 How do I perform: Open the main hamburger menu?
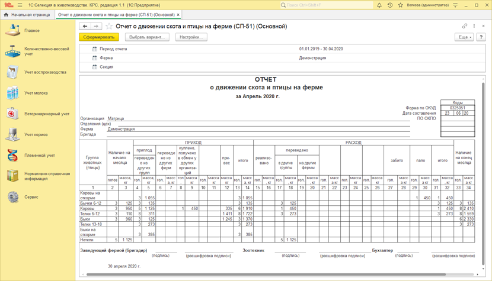pyautogui.click(x=20, y=5)
